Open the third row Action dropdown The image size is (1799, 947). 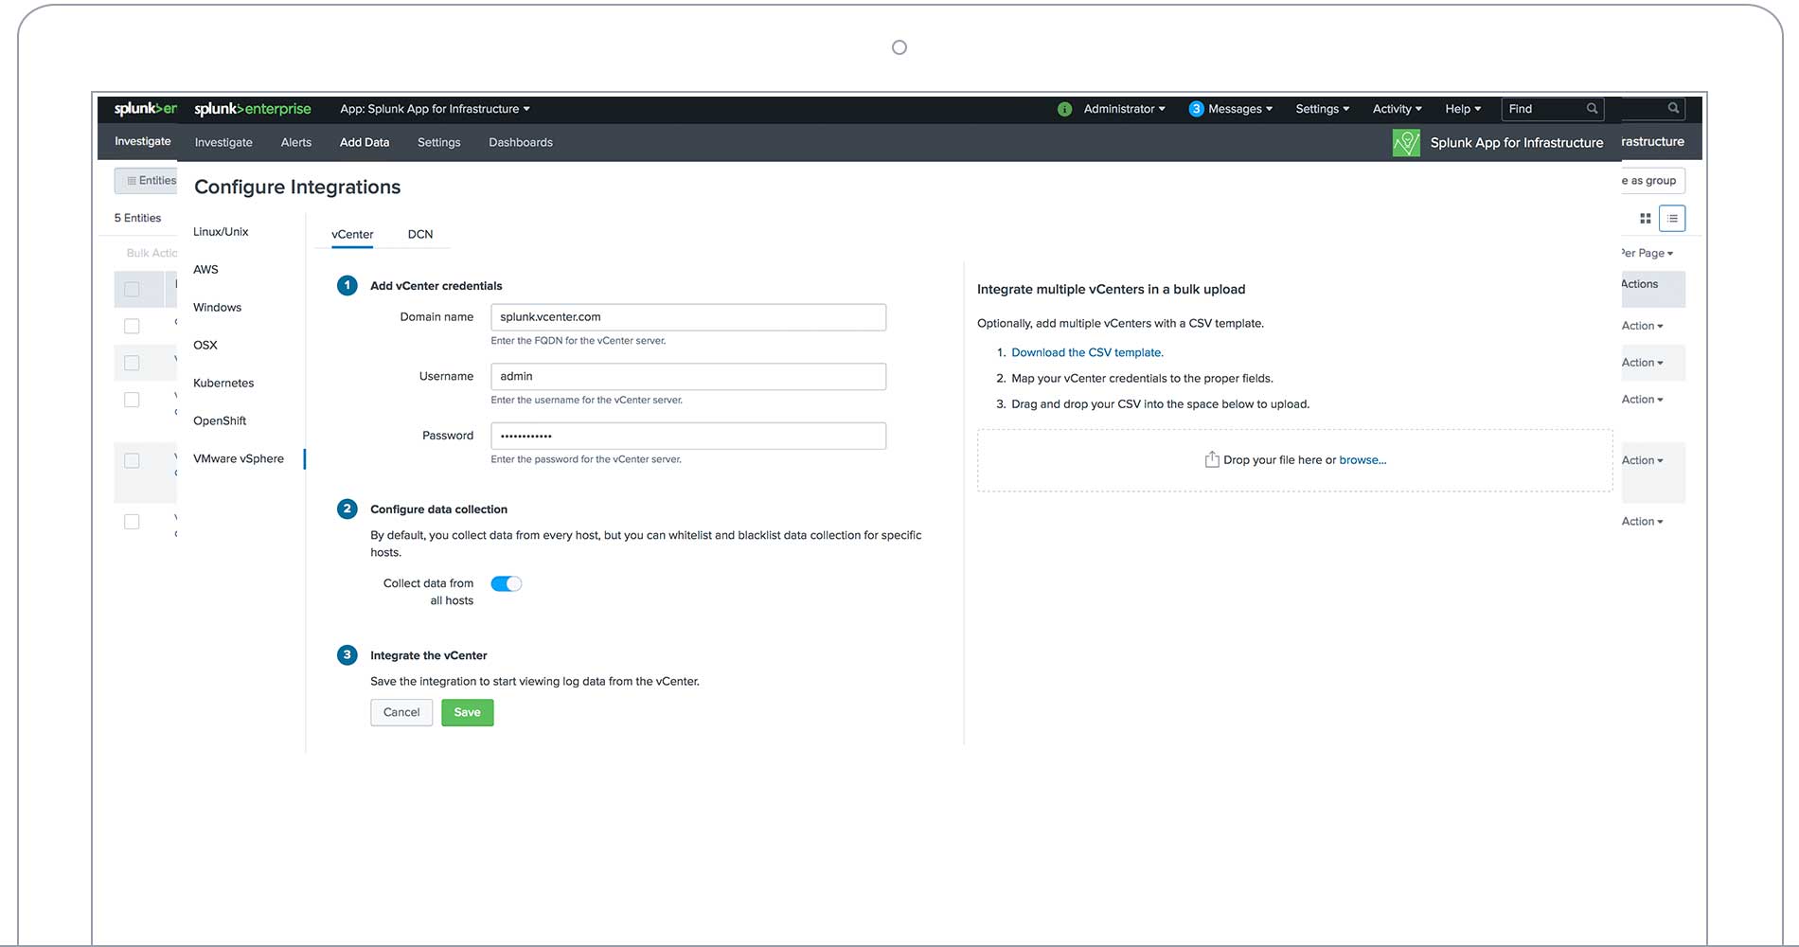click(x=1643, y=400)
